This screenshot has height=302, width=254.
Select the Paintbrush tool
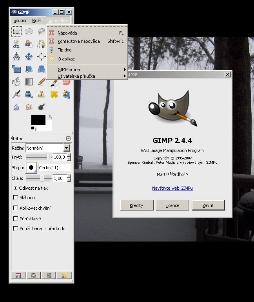point(54,83)
